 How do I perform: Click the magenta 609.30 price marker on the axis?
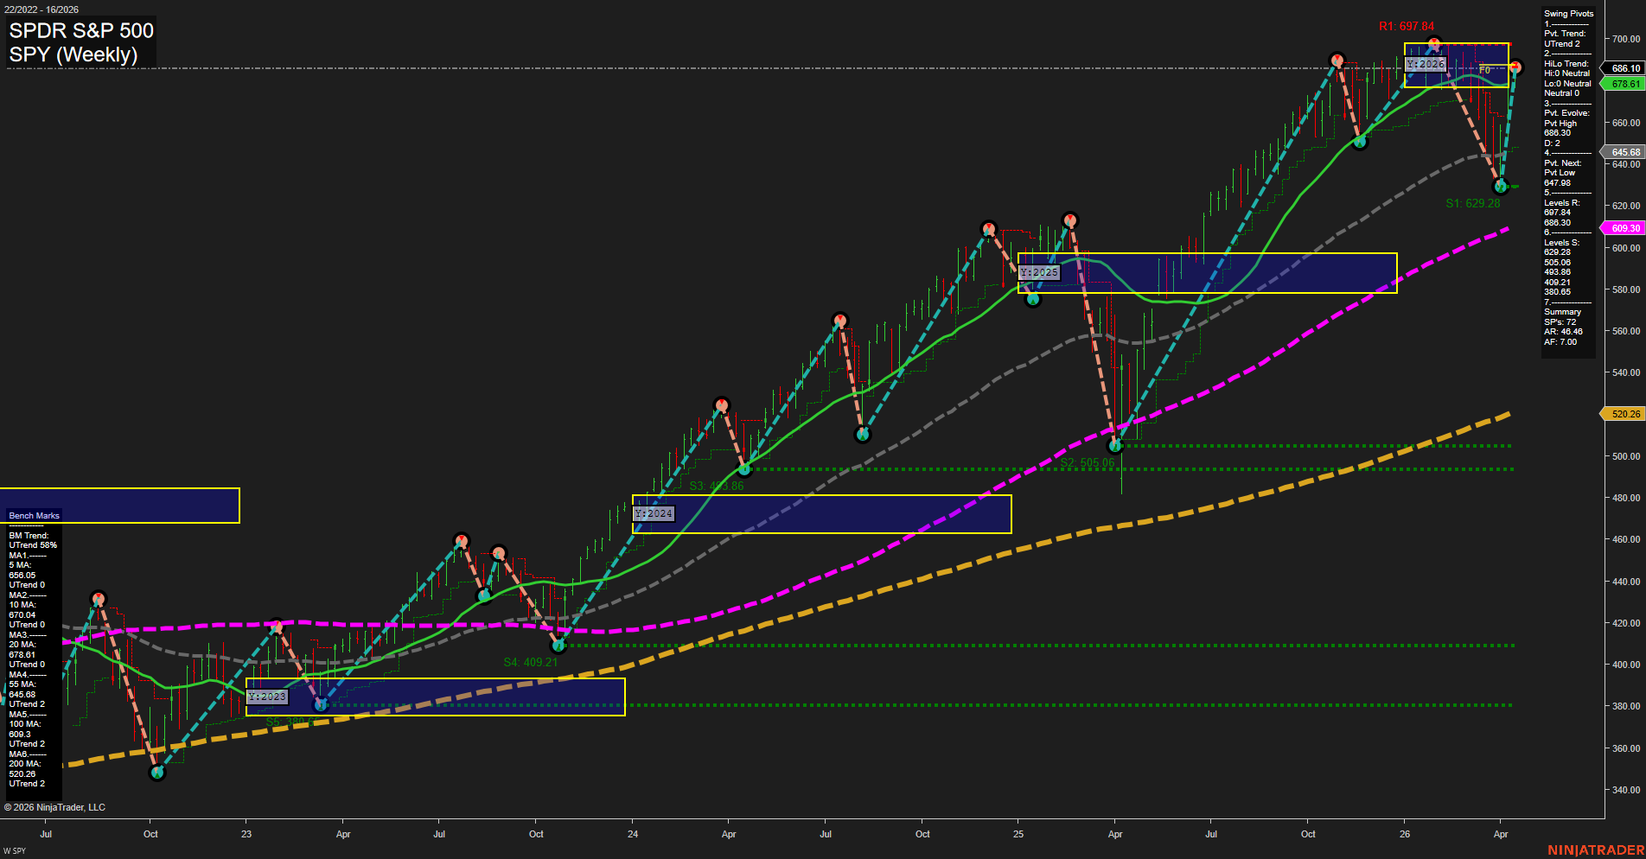(x=1623, y=228)
